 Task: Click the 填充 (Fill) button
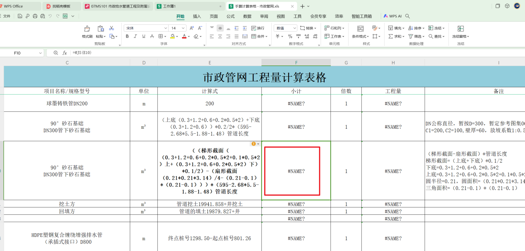click(396, 28)
